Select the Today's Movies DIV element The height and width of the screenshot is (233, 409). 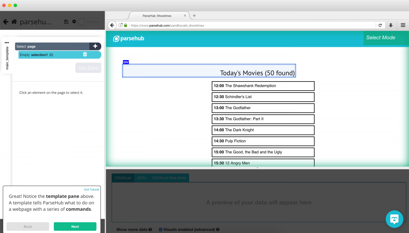[x=209, y=71]
